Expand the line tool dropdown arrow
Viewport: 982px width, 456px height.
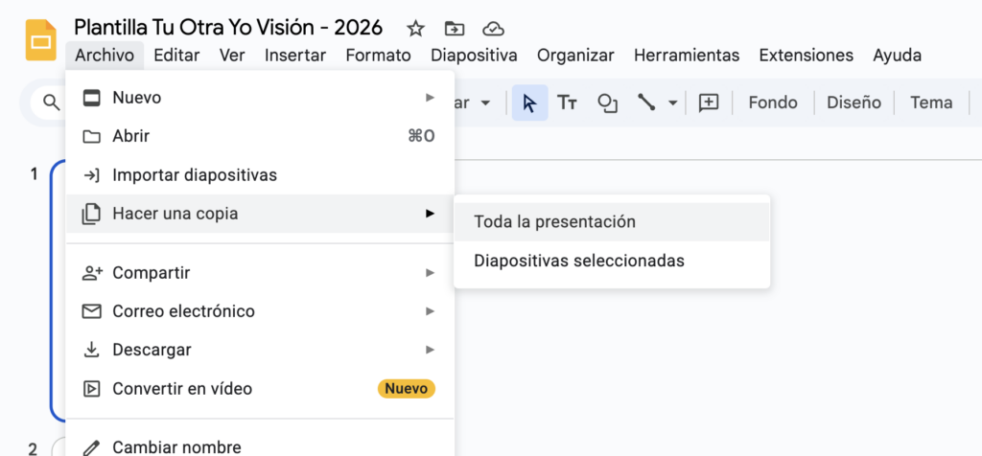672,103
